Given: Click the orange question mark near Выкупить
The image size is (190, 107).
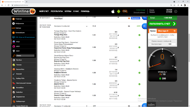Looking at the screenshot, I should click(129, 18).
